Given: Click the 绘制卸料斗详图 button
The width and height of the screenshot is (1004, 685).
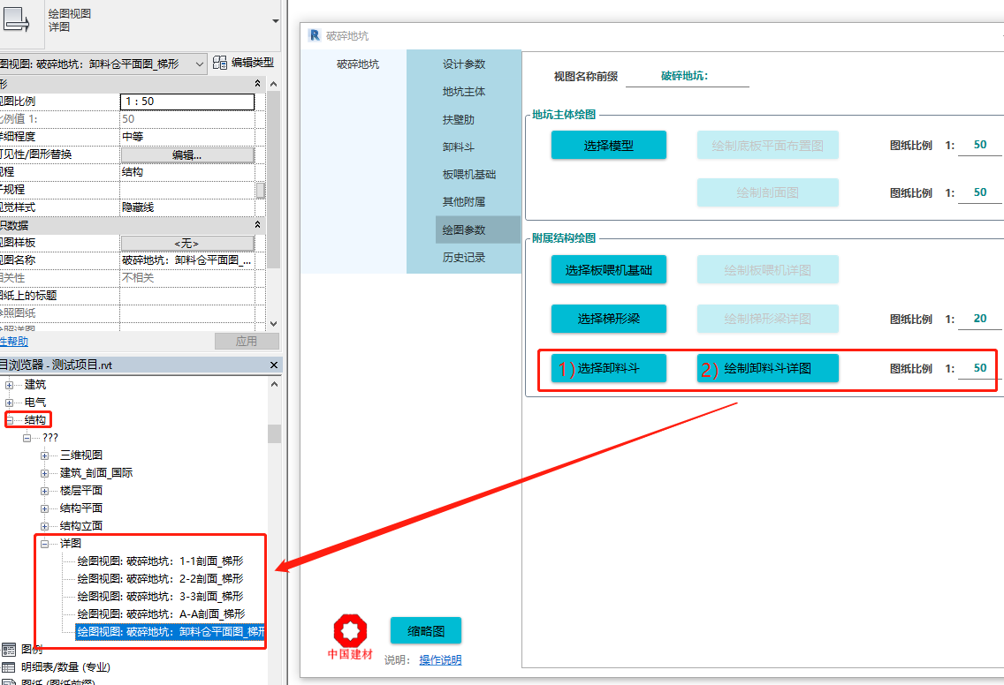Looking at the screenshot, I should 767,368.
